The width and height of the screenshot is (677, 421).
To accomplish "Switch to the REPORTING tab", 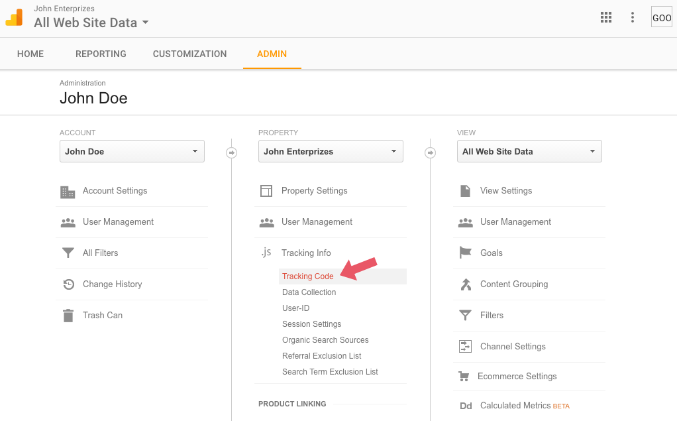I will click(x=101, y=54).
